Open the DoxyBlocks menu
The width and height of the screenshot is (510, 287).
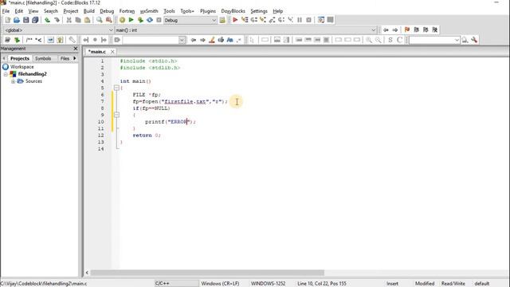(233, 11)
